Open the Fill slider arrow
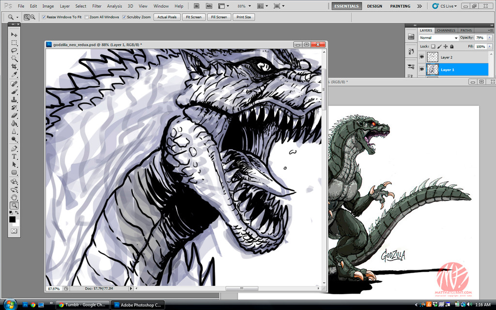The width and height of the screenshot is (496, 310). pos(490,46)
